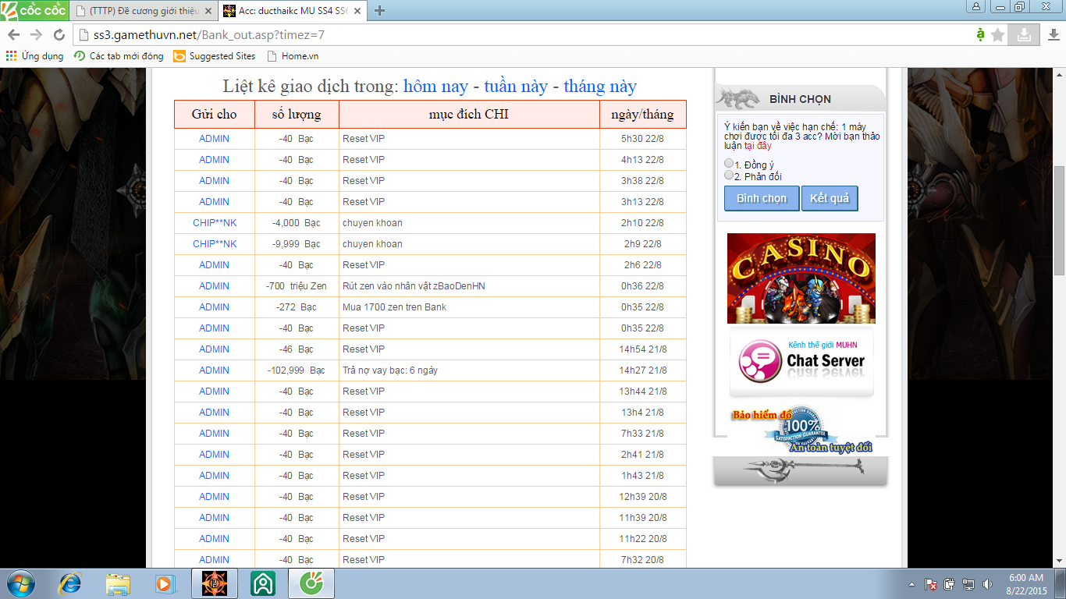Open the MU game taskbar icon
This screenshot has height=599, width=1066.
point(214,583)
